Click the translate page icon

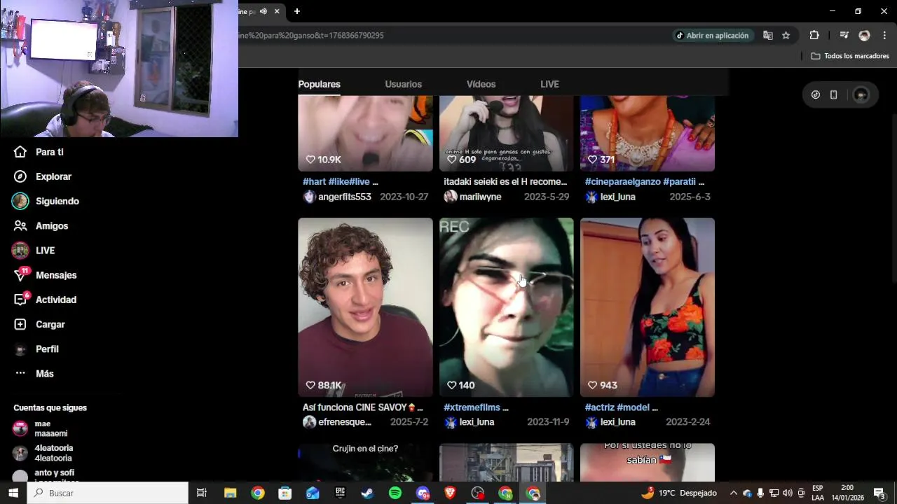pyautogui.click(x=768, y=35)
